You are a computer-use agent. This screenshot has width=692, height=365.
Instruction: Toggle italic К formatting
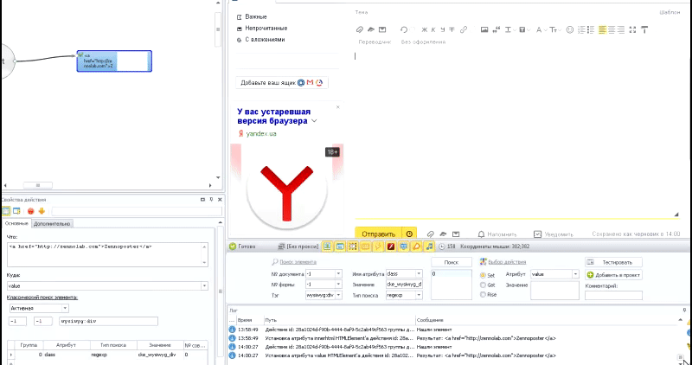coord(433,30)
